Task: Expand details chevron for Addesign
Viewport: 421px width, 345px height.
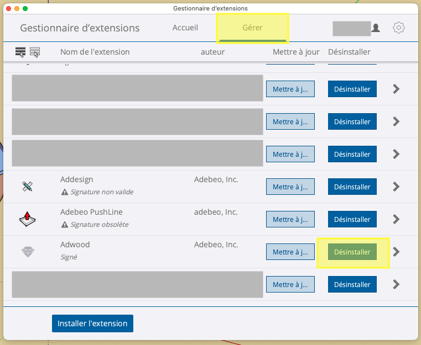Action: coord(396,187)
